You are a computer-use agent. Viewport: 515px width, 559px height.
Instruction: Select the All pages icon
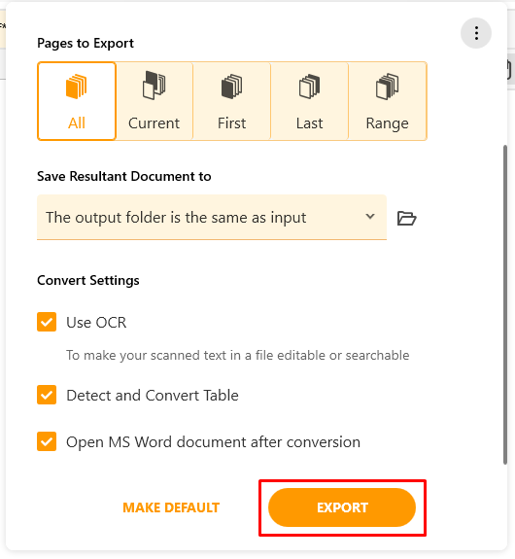pyautogui.click(x=76, y=87)
